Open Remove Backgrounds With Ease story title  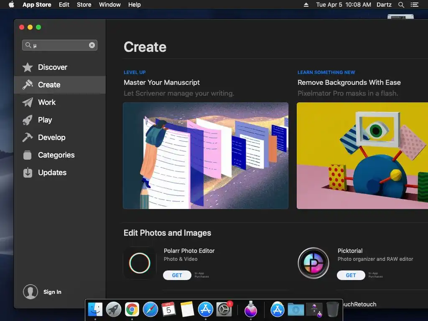tap(349, 82)
